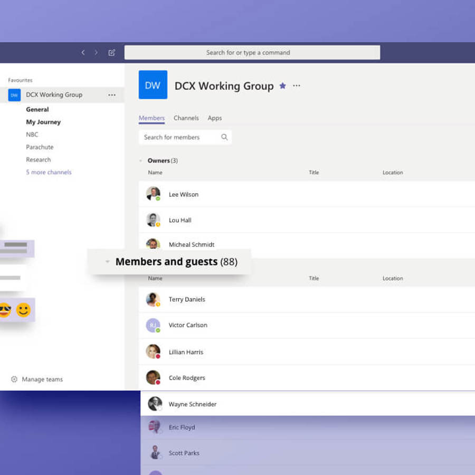Start a new chat with compose icon
Image resolution: width=475 pixels, height=475 pixels.
(x=112, y=53)
